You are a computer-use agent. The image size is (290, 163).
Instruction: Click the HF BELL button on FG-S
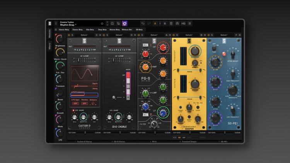[x=145, y=45]
